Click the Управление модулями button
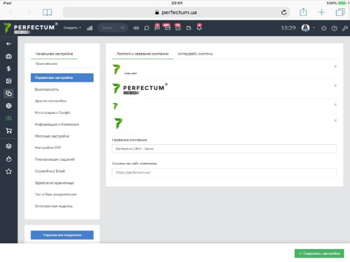This screenshot has width=350, height=262. pos(62,235)
